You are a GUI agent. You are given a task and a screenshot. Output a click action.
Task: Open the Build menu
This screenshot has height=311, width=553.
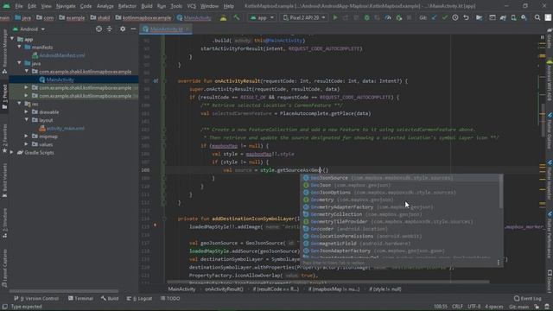click(147, 6)
